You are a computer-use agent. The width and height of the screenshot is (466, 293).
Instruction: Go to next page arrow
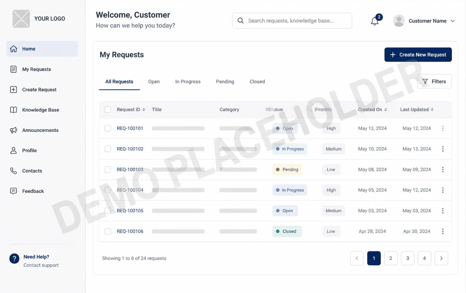[x=441, y=258]
